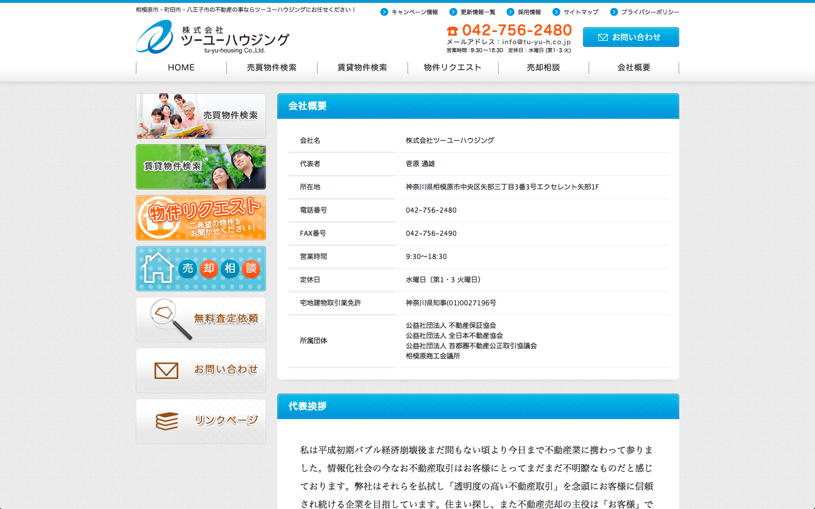The image size is (815, 509).
Task: Open the 売買物件検索 sidebar banner
Action: tap(201, 116)
